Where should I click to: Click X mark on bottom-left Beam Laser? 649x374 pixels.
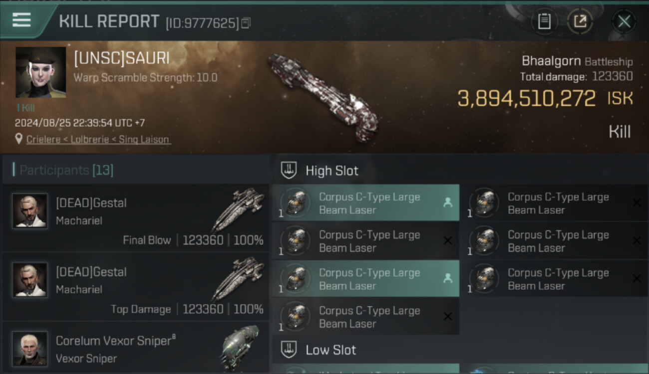tap(448, 317)
